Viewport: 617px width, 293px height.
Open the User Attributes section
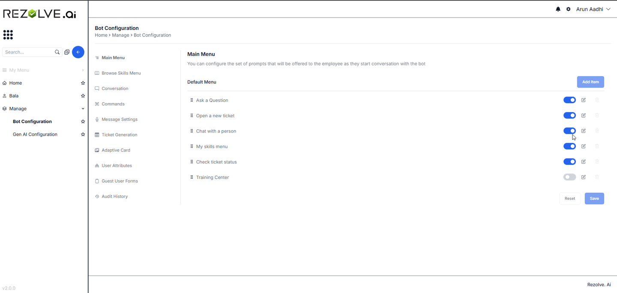coord(114,166)
